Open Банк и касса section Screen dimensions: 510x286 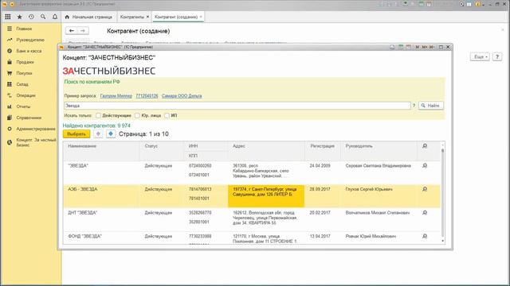point(29,51)
